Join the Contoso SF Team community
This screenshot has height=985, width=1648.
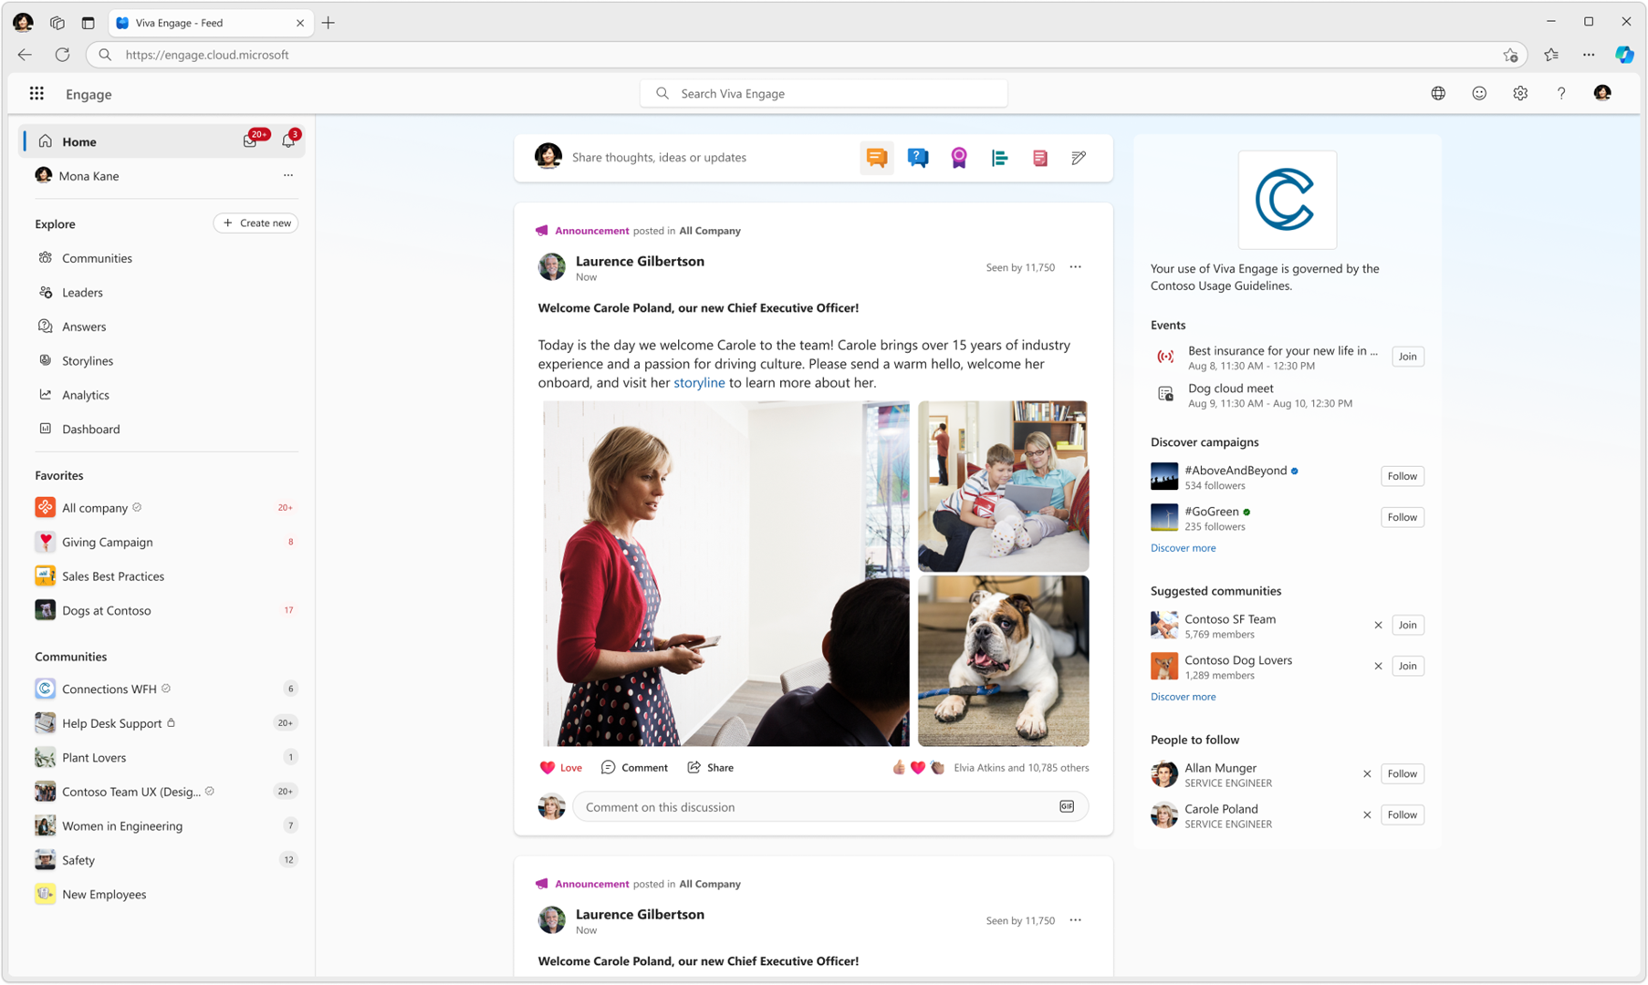(1407, 625)
